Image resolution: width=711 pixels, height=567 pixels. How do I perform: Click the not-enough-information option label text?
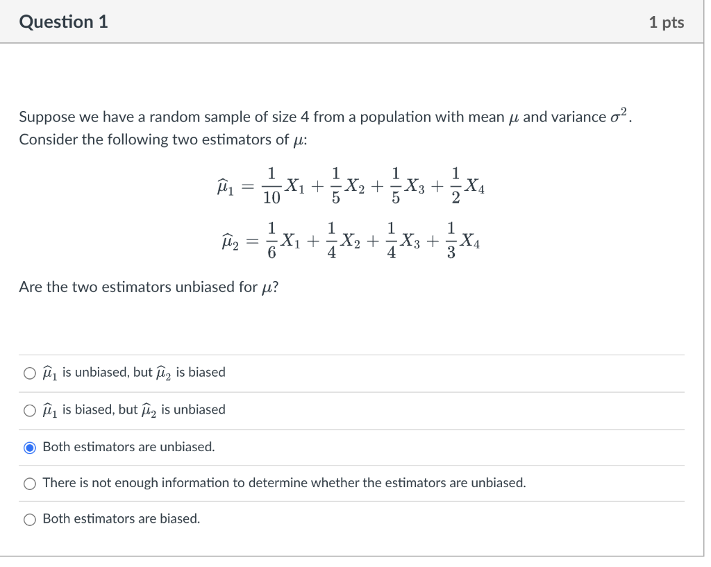[285, 483]
